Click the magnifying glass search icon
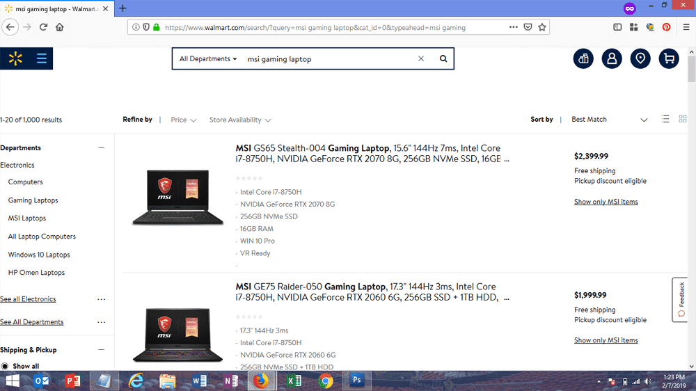This screenshot has width=696, height=391. (x=443, y=58)
